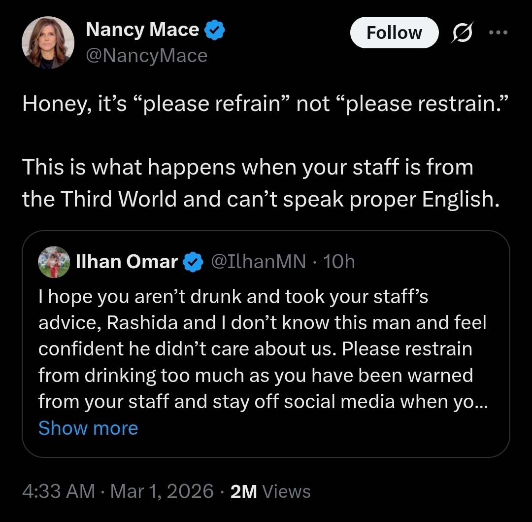Image resolution: width=532 pixels, height=522 pixels.
Task: Open the Grok explain-post icon
Action: click(462, 33)
